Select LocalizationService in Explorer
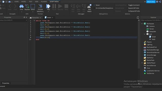The image size is (162, 91). pos(153,71)
